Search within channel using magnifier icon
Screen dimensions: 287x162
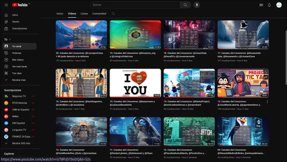tap(113, 14)
